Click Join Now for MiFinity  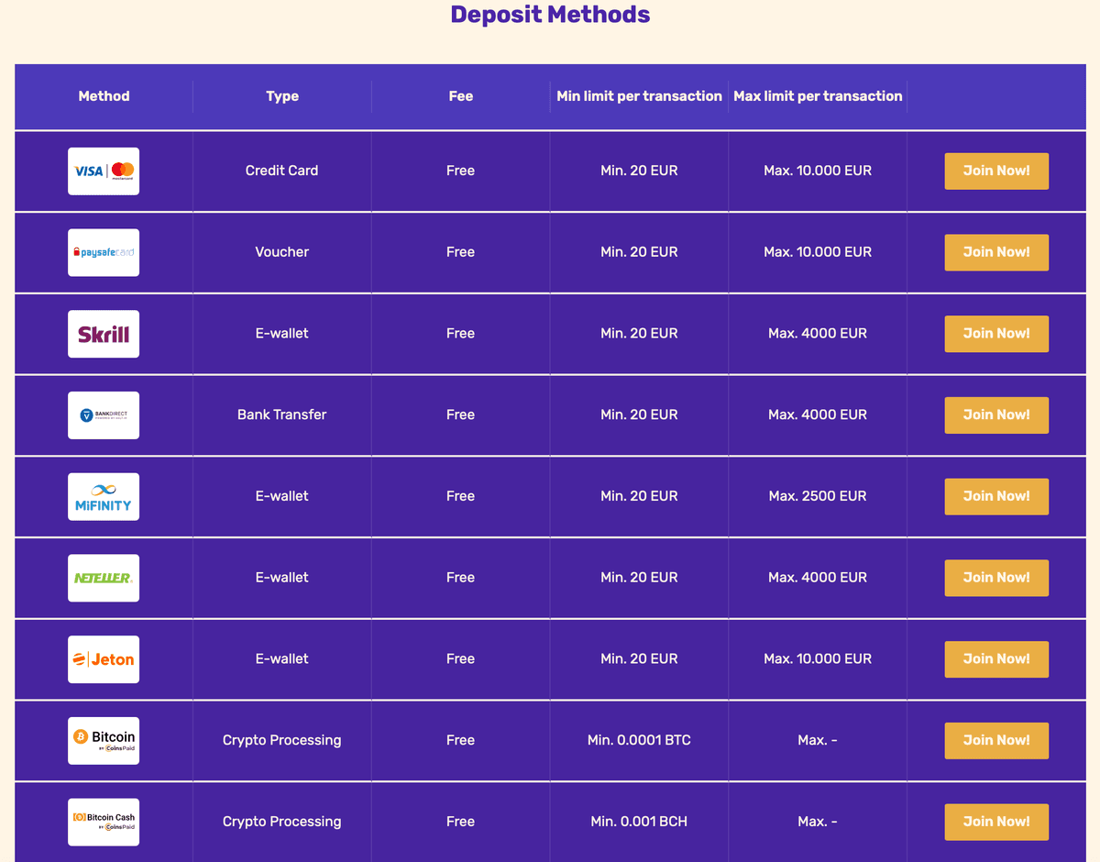point(996,496)
